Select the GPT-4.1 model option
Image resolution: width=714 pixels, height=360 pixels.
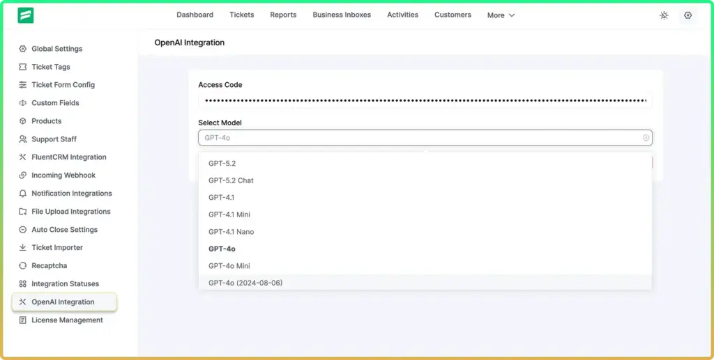pyautogui.click(x=425, y=198)
